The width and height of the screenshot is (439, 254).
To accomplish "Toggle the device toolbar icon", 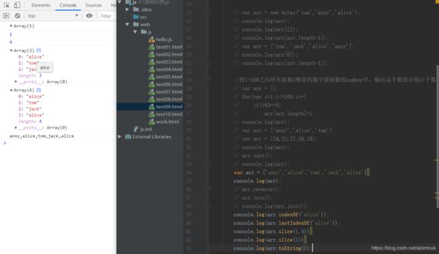I will click(17, 5).
